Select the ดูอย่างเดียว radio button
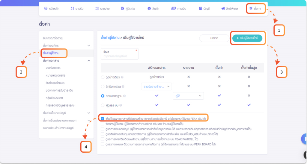 tap(103, 77)
